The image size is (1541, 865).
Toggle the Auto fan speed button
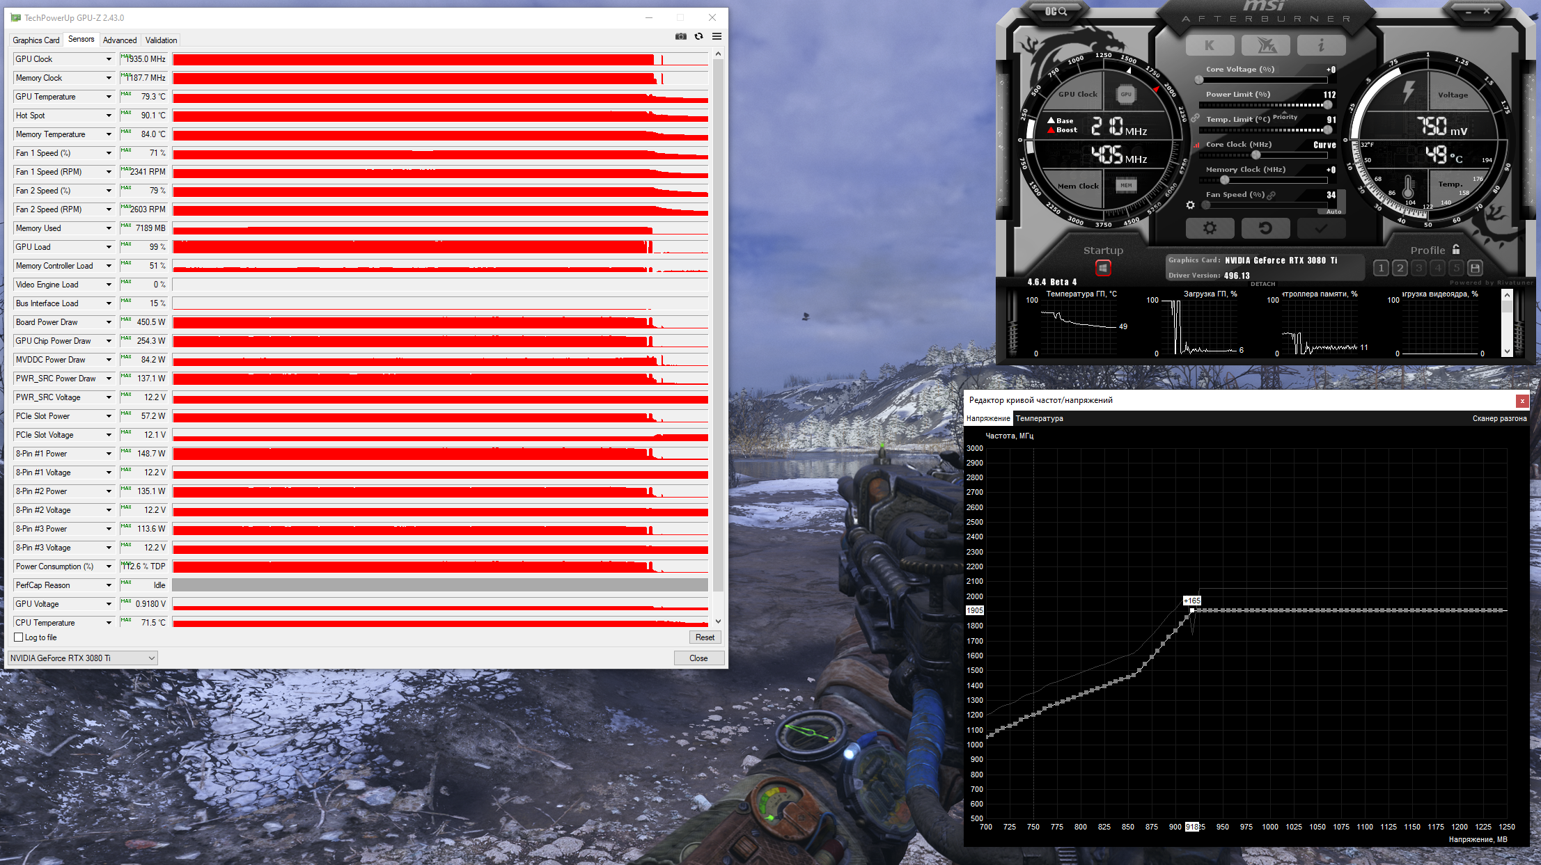[x=1333, y=212]
